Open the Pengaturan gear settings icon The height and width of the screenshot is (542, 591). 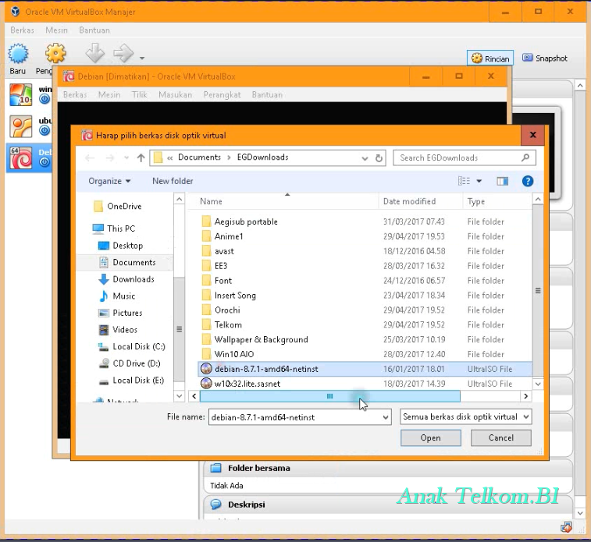click(55, 53)
